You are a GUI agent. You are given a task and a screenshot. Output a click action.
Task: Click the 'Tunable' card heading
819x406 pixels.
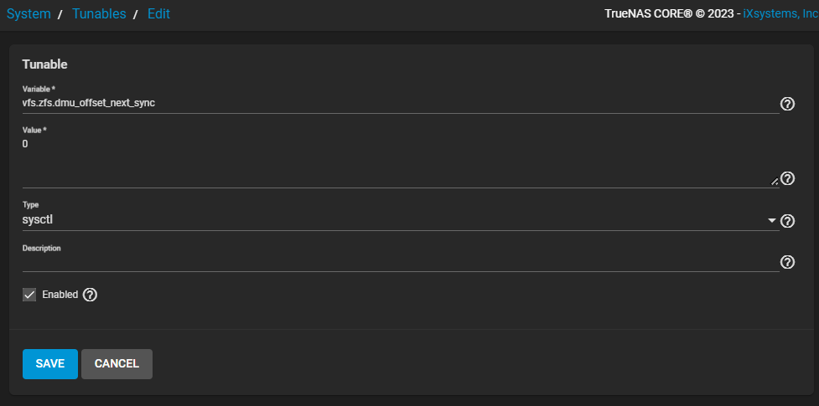44,64
